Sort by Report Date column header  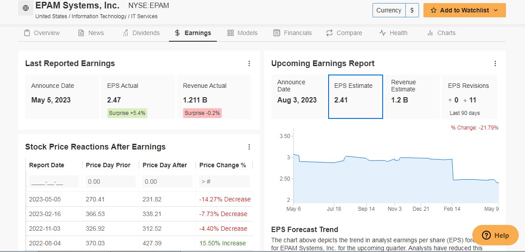(47, 165)
